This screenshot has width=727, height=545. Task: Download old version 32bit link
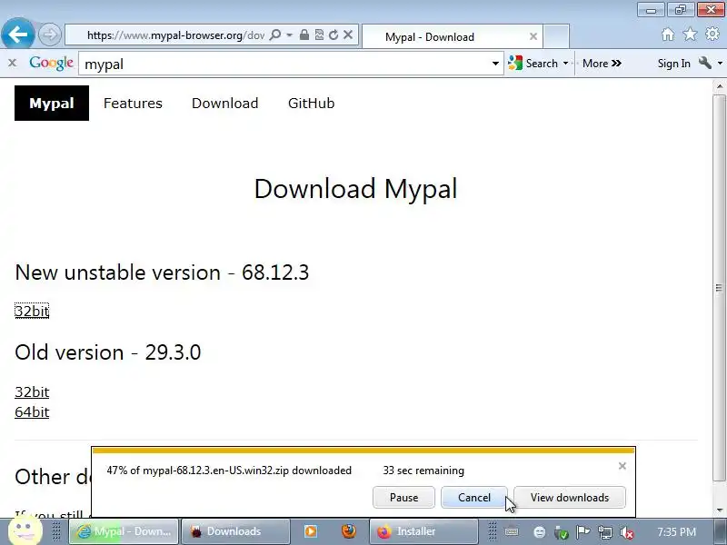(32, 391)
